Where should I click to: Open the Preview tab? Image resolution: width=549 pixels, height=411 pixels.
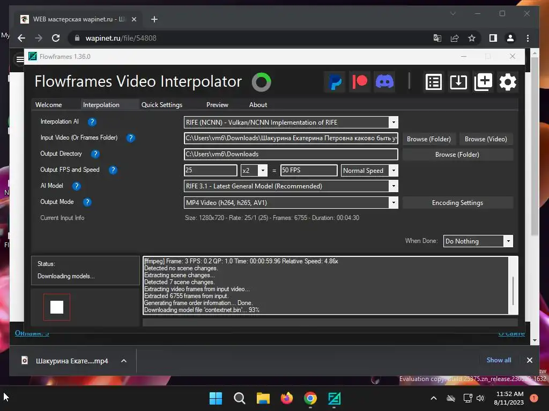[x=217, y=105]
